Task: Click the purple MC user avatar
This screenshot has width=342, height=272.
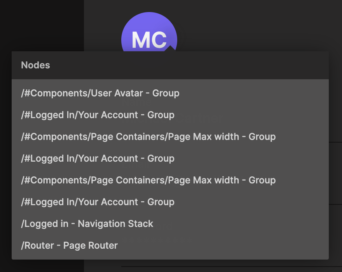Action: coord(149,31)
